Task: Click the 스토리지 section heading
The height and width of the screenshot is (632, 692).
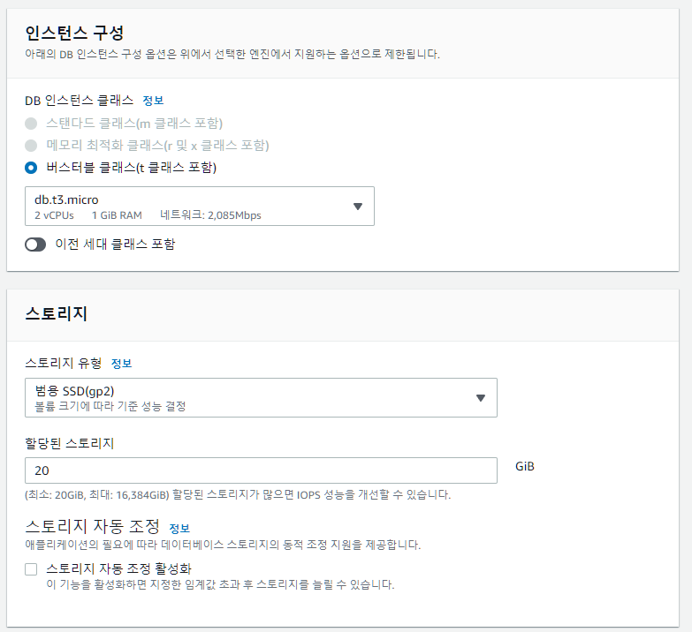Action: coord(56,313)
